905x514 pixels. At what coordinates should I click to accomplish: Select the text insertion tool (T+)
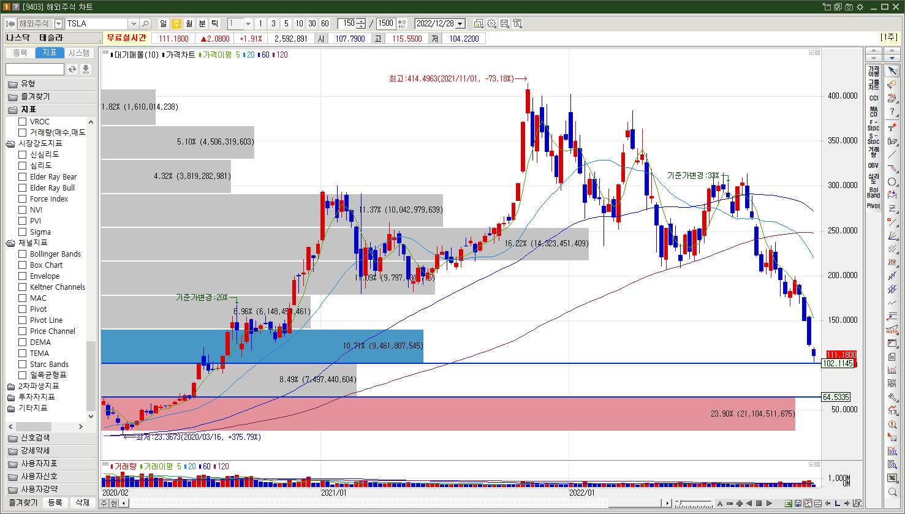(x=892, y=127)
